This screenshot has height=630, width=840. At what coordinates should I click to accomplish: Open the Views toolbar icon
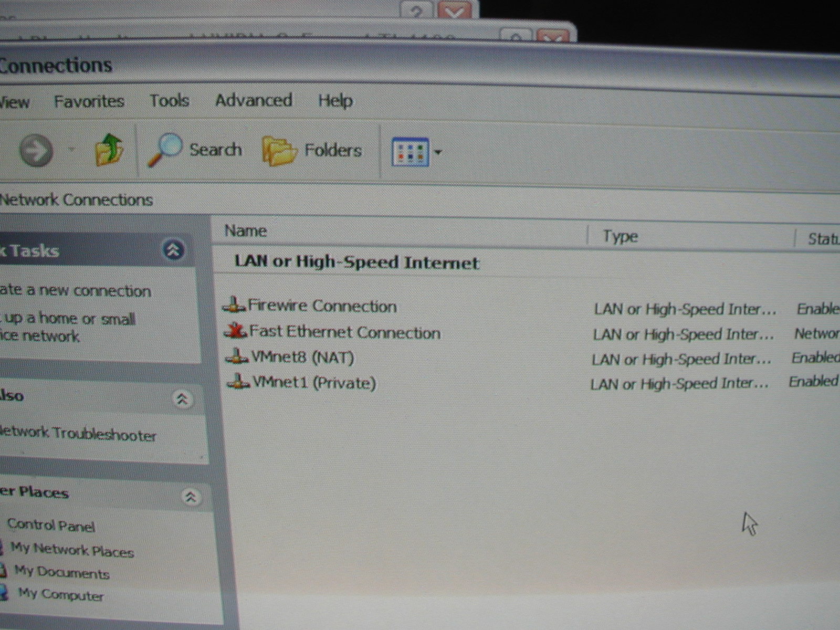(411, 152)
